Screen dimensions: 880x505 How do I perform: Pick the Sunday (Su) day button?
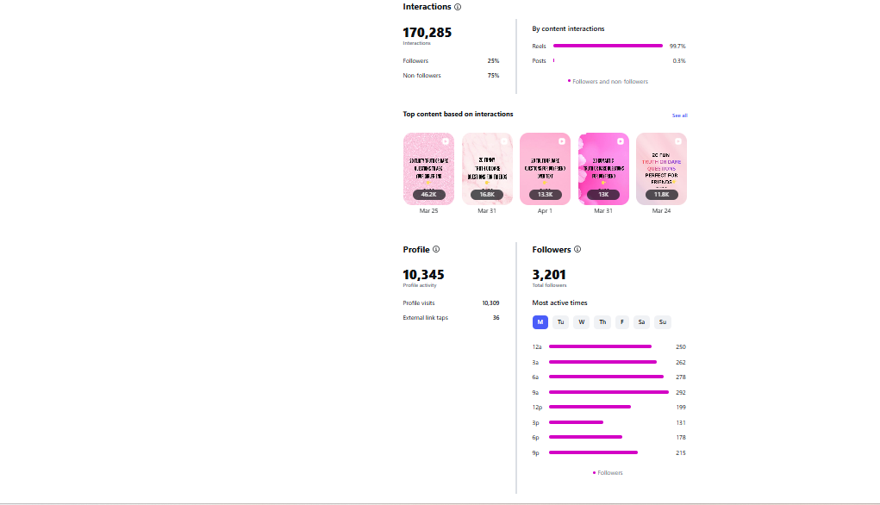coord(663,322)
